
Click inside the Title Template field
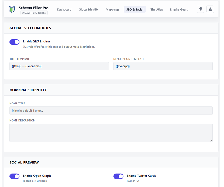click(59, 66)
